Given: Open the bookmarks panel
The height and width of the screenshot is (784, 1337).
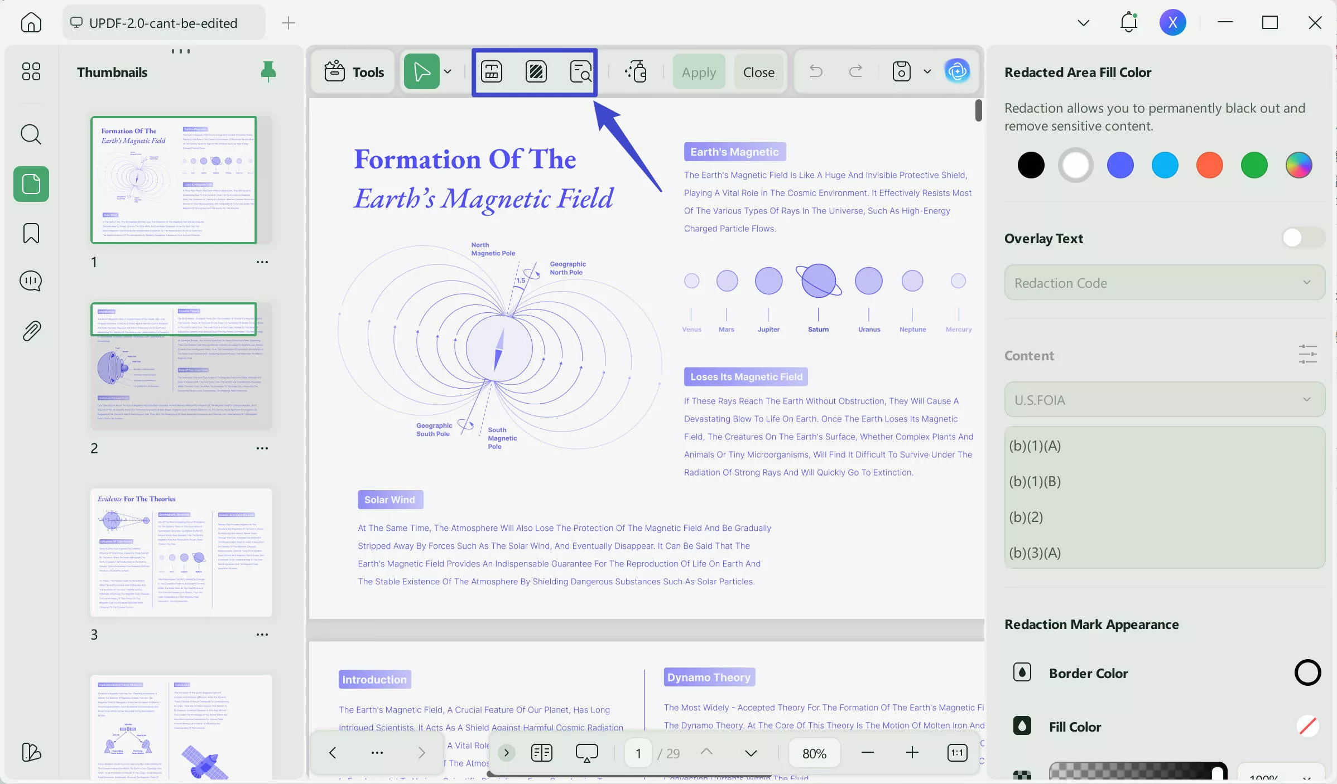Looking at the screenshot, I should pos(31,233).
